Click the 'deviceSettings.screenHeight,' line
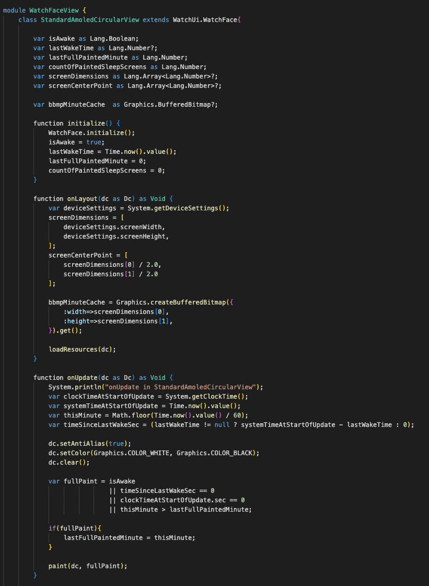 point(116,236)
